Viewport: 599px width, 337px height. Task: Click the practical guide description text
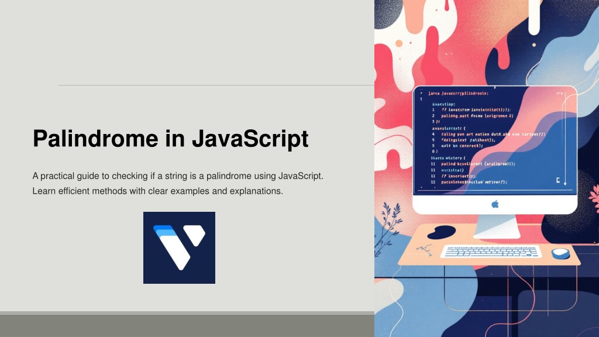point(178,183)
